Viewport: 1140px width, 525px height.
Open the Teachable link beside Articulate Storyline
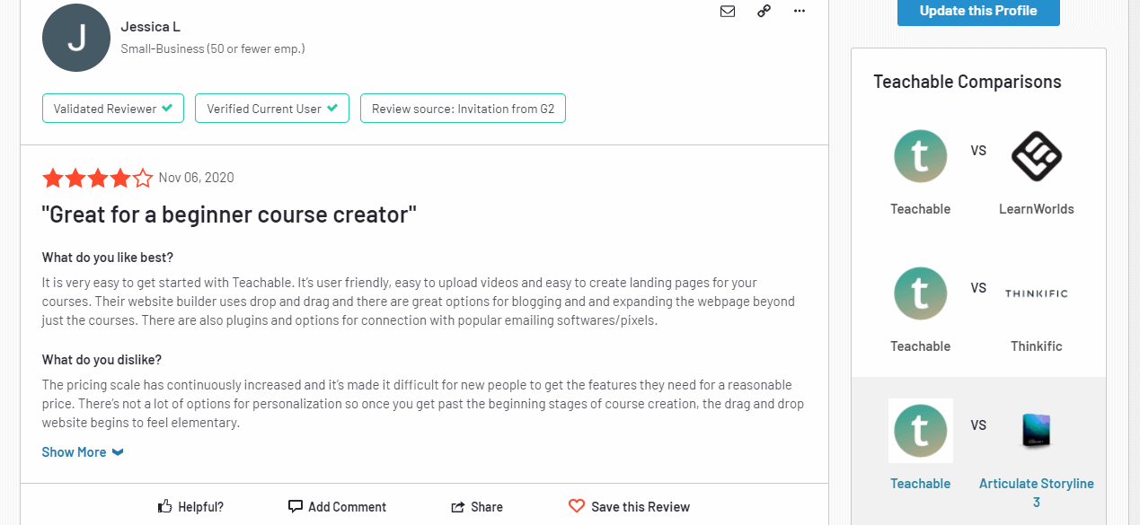tap(920, 484)
